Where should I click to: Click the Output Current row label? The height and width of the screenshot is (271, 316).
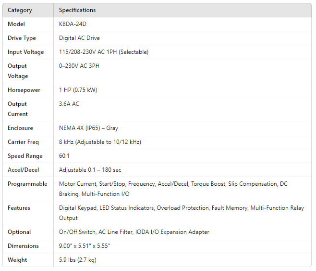(18, 109)
